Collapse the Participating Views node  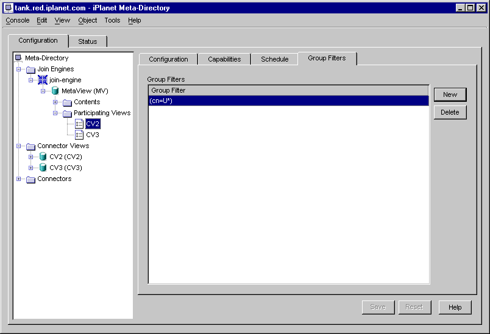(x=55, y=113)
